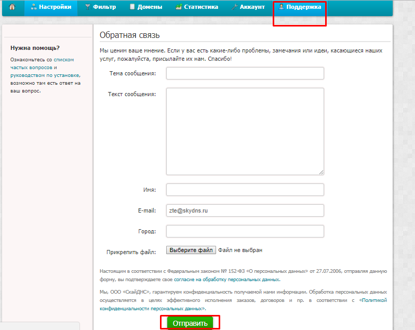Open the списком частых вопросов link
The height and width of the screenshot is (330, 415).
tap(42, 63)
